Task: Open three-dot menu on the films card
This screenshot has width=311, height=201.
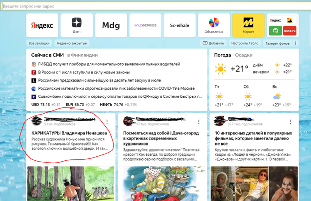Action: click(291, 122)
